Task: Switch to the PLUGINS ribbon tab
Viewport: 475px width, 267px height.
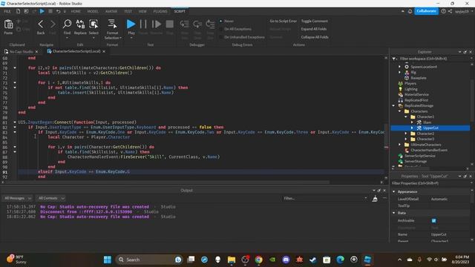Action: coord(160,11)
